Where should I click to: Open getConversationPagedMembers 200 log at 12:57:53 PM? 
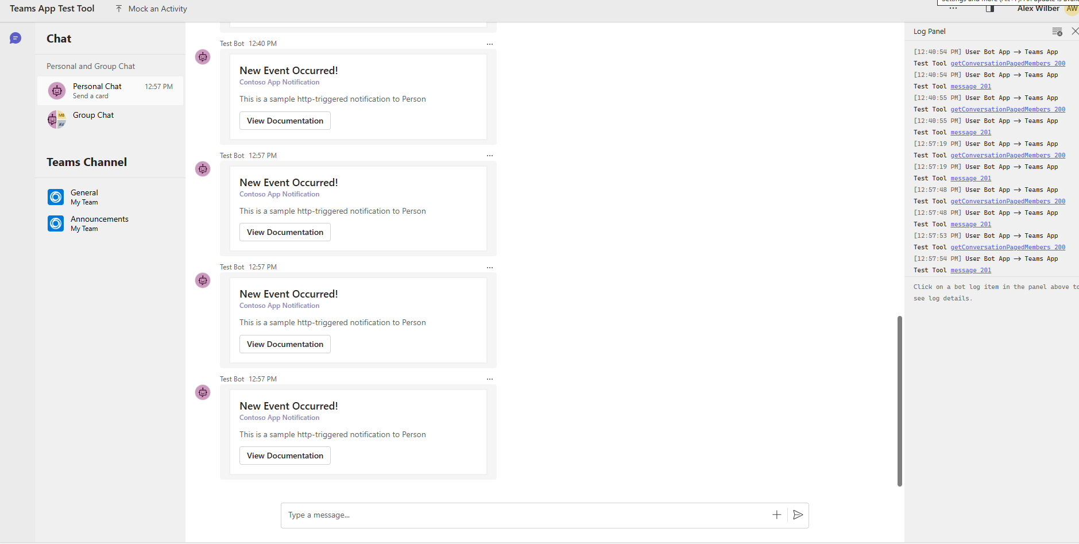pyautogui.click(x=1008, y=247)
